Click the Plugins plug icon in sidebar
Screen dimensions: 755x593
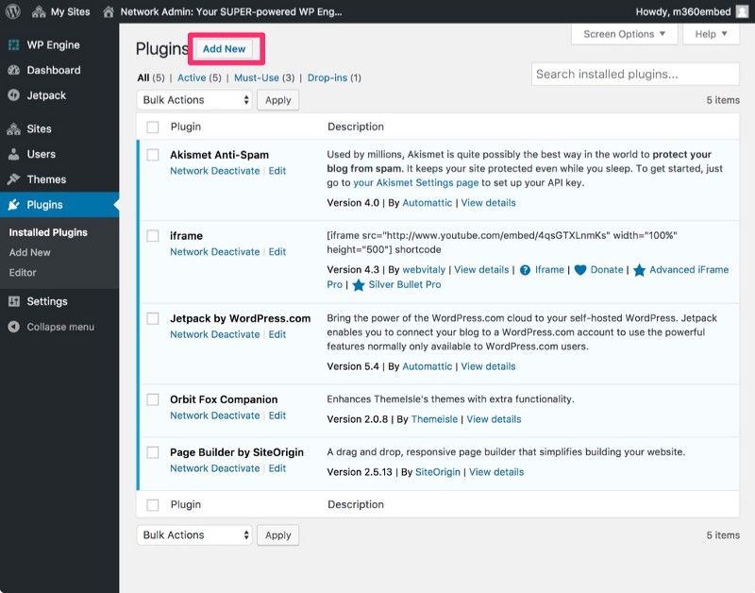tap(14, 205)
